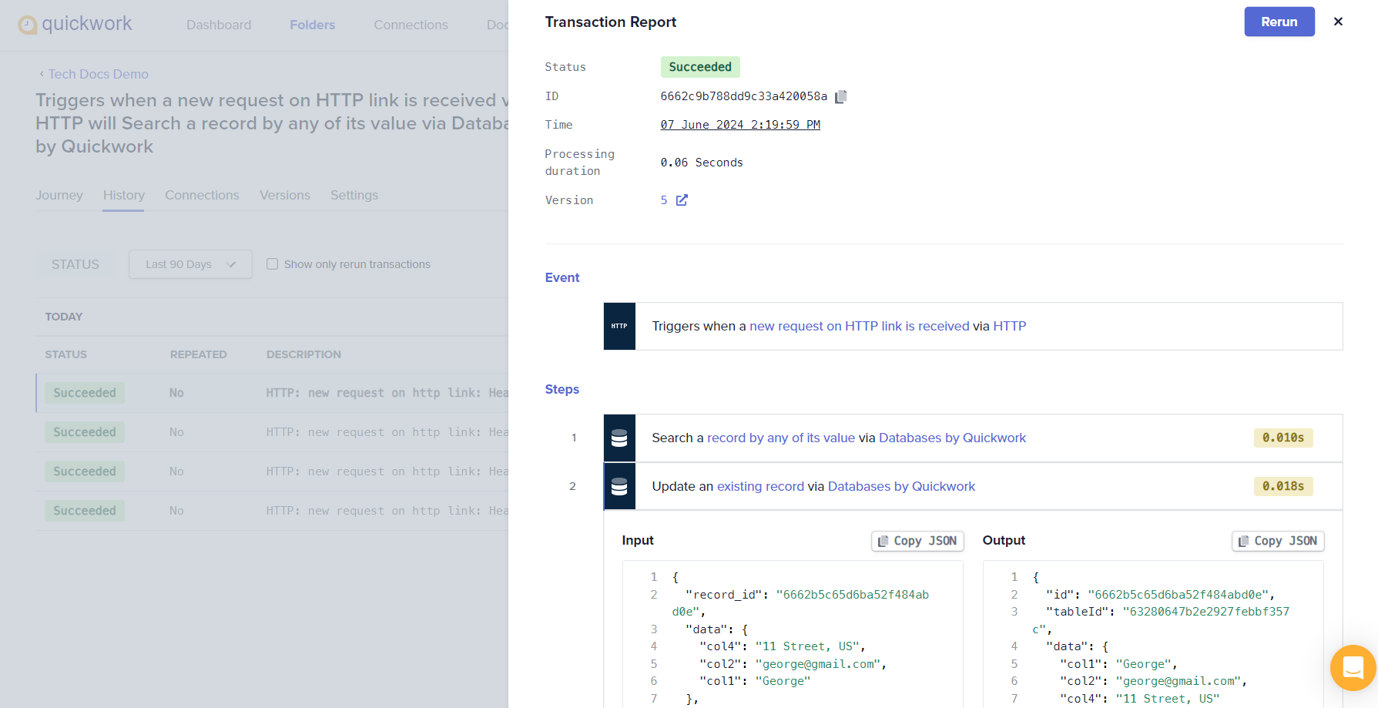Switch to the Versions tab
1378x708 pixels.
click(285, 196)
